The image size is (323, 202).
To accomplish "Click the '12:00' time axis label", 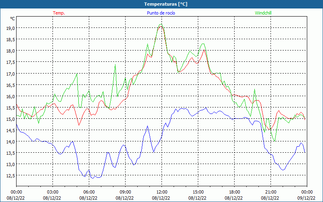I will coord(162,192).
